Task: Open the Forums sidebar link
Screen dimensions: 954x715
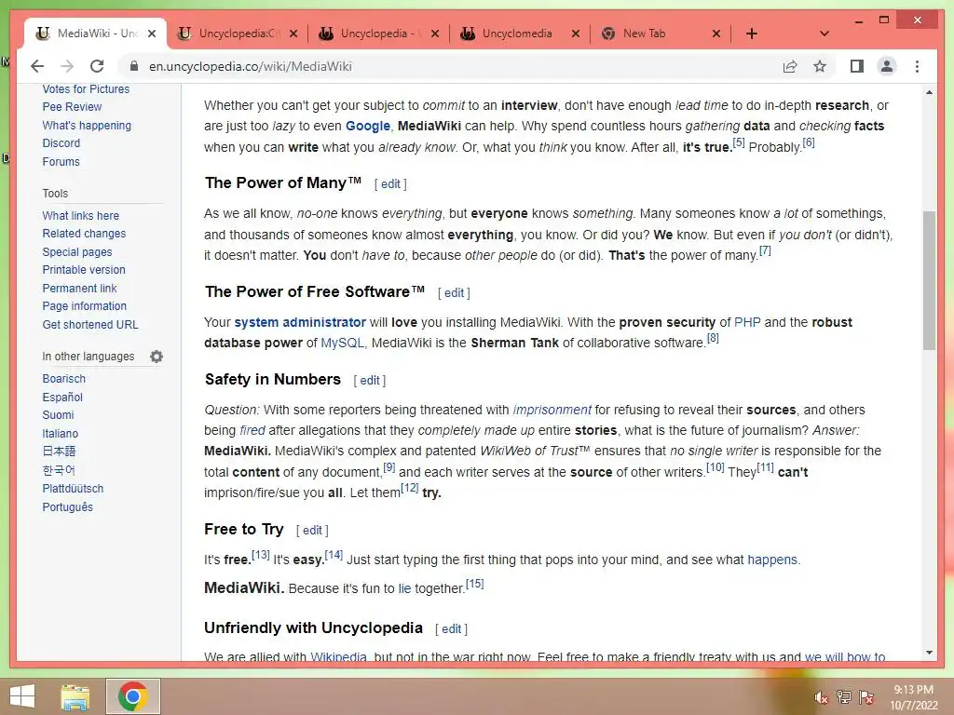Action: [x=61, y=162]
